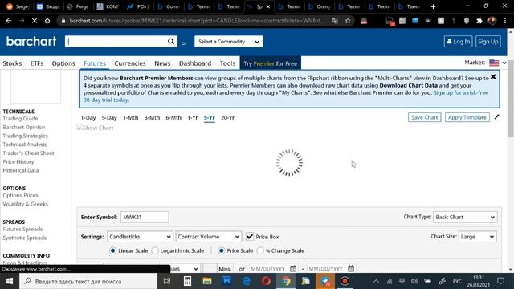
Task: Open Chrome three-dot menu
Action: pyautogui.click(x=505, y=21)
